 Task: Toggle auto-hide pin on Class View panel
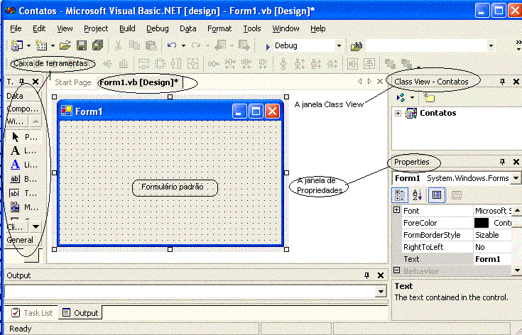point(502,82)
